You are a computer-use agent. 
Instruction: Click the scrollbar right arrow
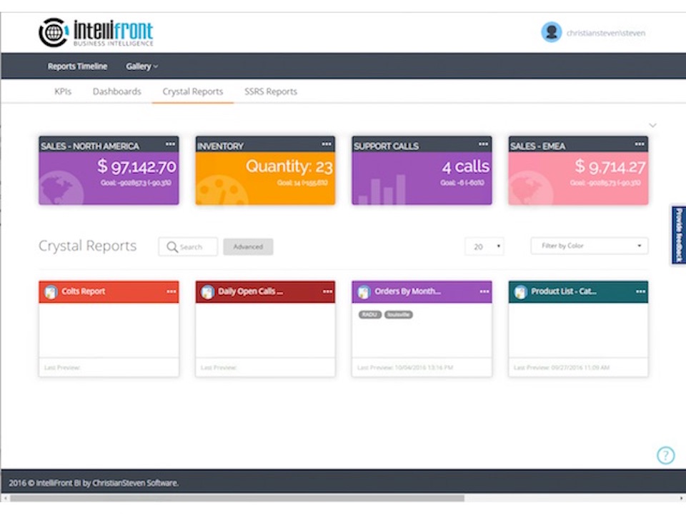click(x=682, y=498)
